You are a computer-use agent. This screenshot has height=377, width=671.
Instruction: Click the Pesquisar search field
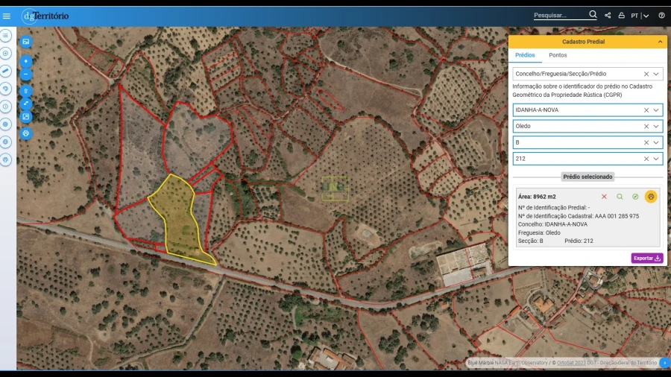coord(560,16)
